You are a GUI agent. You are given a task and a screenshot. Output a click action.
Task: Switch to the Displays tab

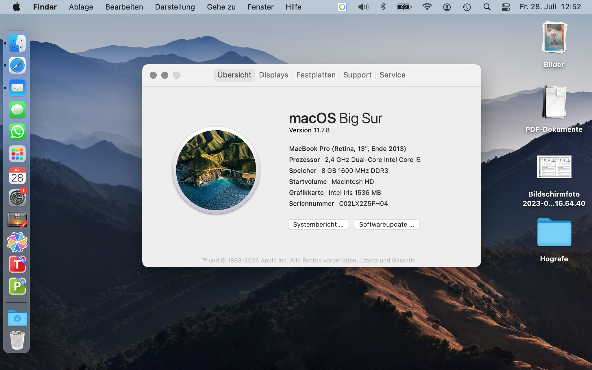pos(273,75)
